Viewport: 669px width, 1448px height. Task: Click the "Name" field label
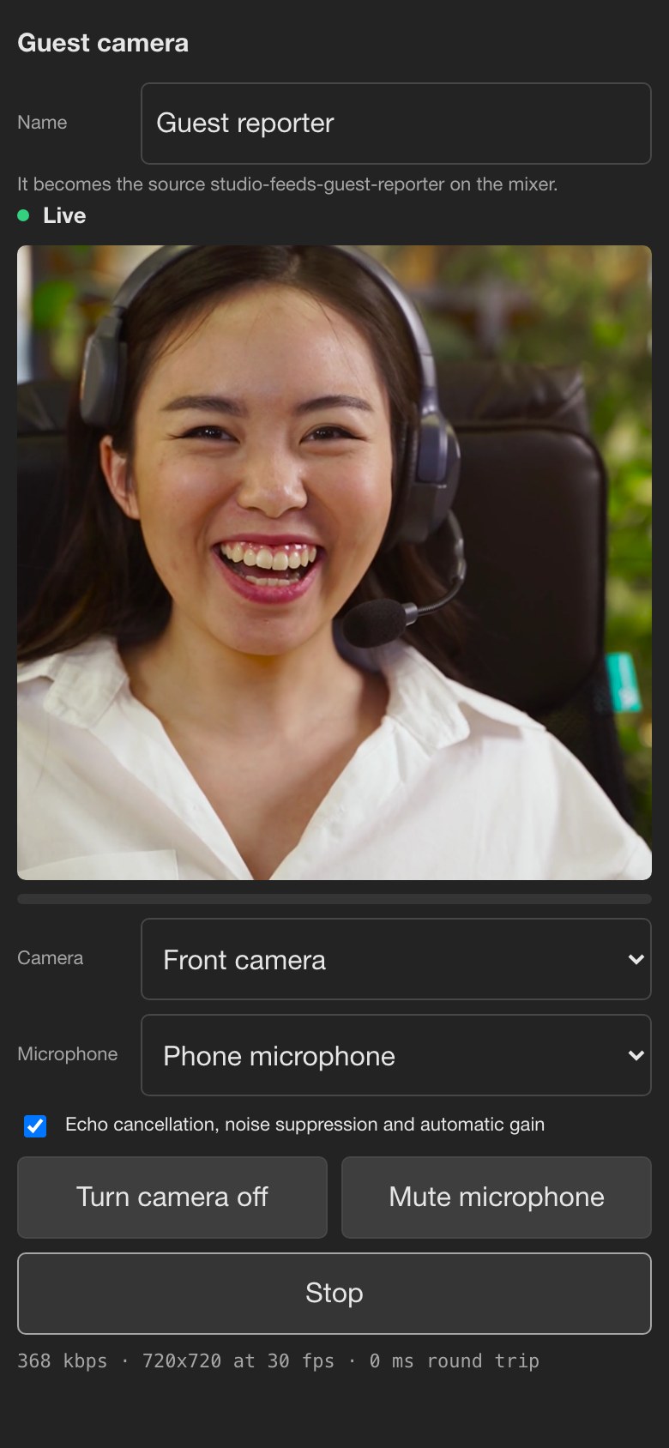point(42,123)
